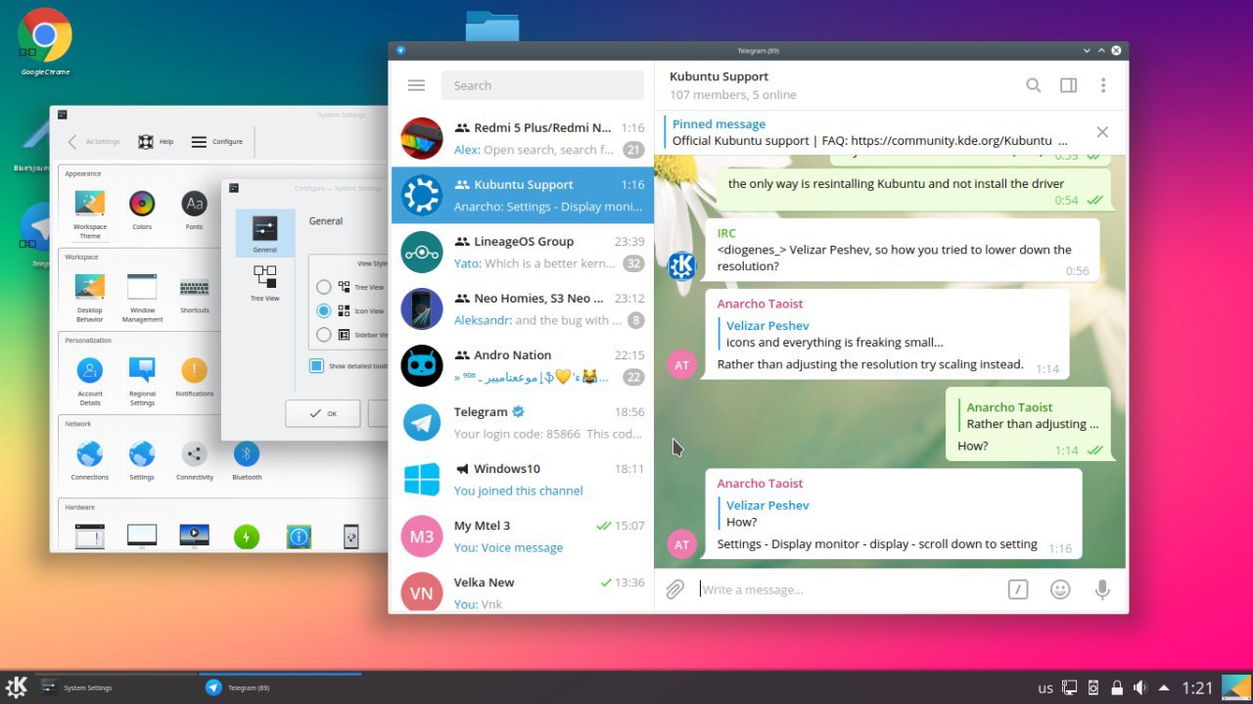Dismiss the pinned message bar
The width and height of the screenshot is (1253, 704).
[x=1102, y=132]
